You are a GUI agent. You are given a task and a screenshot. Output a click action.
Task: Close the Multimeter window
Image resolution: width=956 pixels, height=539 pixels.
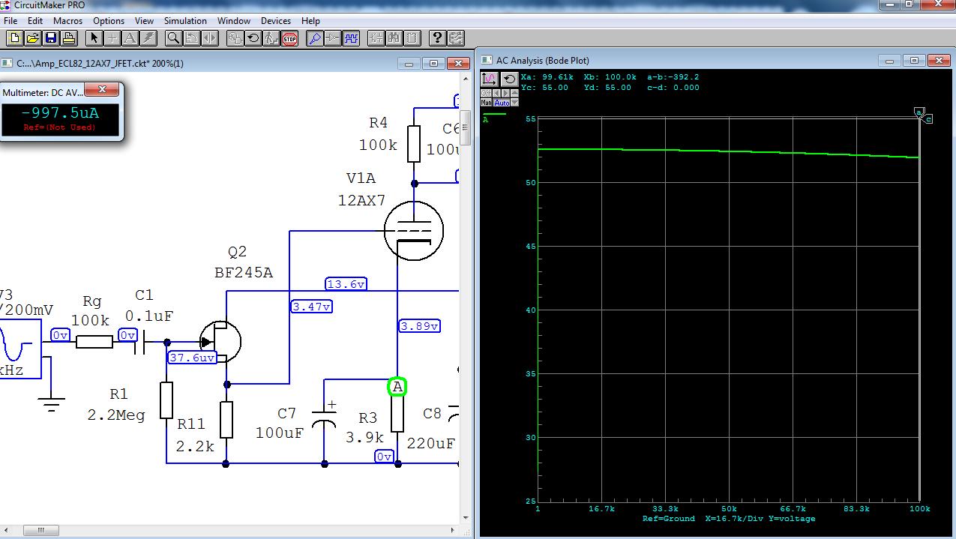click(x=101, y=91)
